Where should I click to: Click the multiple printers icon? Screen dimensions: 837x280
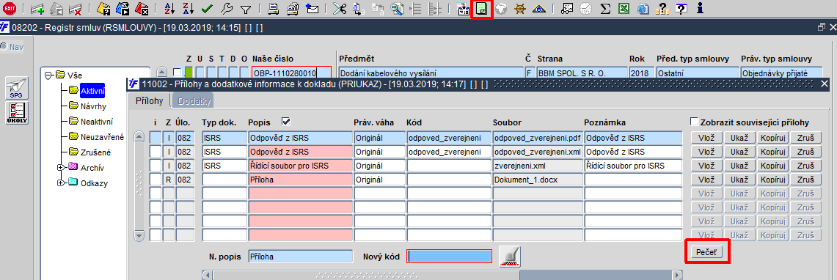point(293,9)
